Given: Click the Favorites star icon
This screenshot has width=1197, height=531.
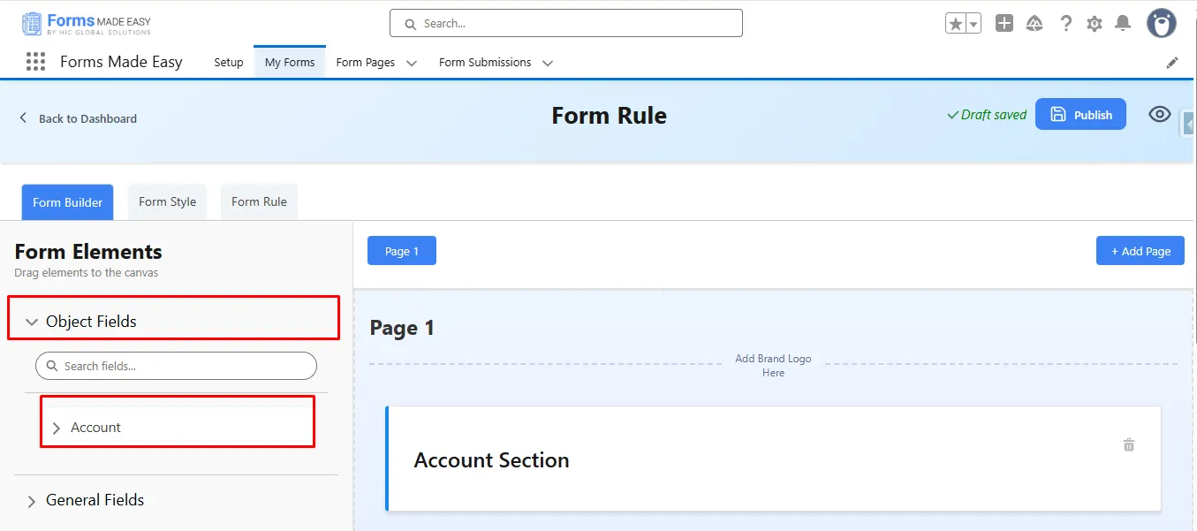Looking at the screenshot, I should tap(955, 24).
